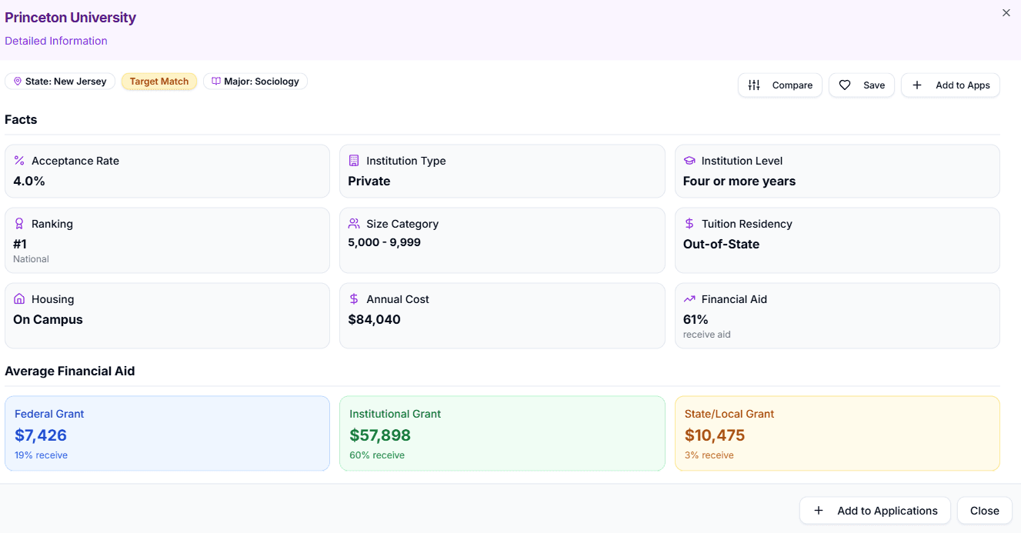Image resolution: width=1021 pixels, height=533 pixels.
Task: Click the dollar icon beside Tuition Residency
Action: (689, 224)
